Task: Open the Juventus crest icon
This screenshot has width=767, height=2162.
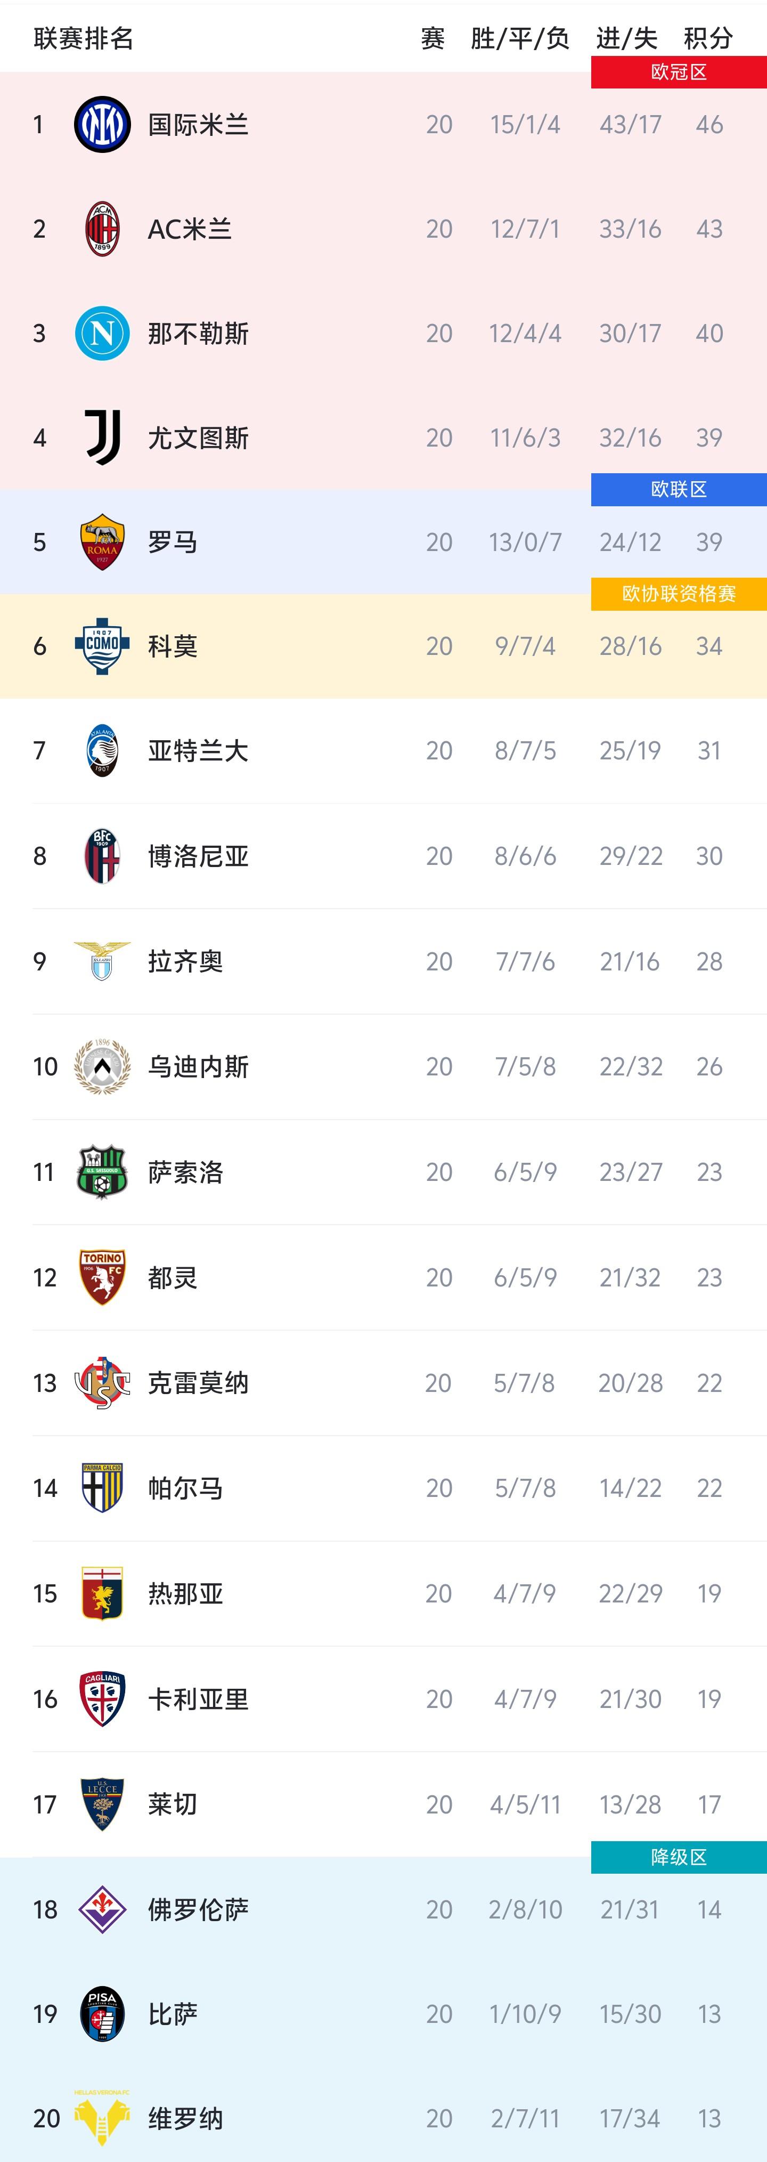Action: pos(102,438)
